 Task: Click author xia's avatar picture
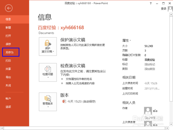tap(148, 111)
